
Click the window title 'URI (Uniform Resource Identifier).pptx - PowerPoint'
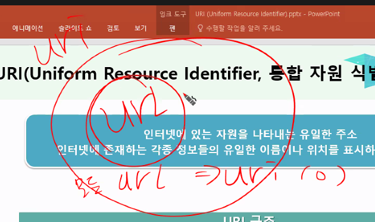tap(267, 14)
